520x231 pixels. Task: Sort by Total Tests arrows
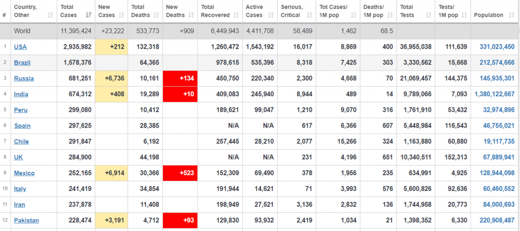(429, 15)
